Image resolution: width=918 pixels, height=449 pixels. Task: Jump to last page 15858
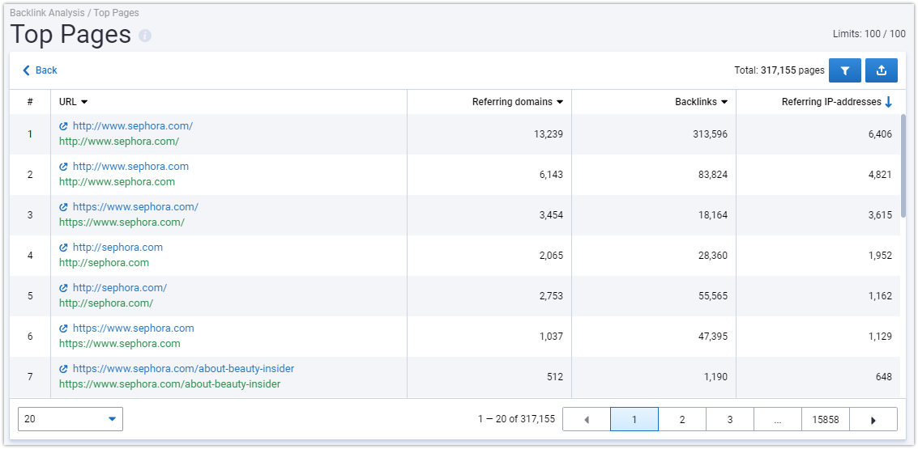(826, 419)
